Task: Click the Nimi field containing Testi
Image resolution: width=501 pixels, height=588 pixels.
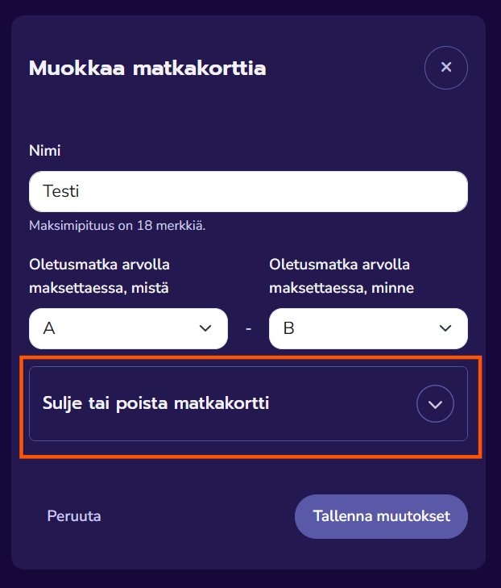Action: 248,192
